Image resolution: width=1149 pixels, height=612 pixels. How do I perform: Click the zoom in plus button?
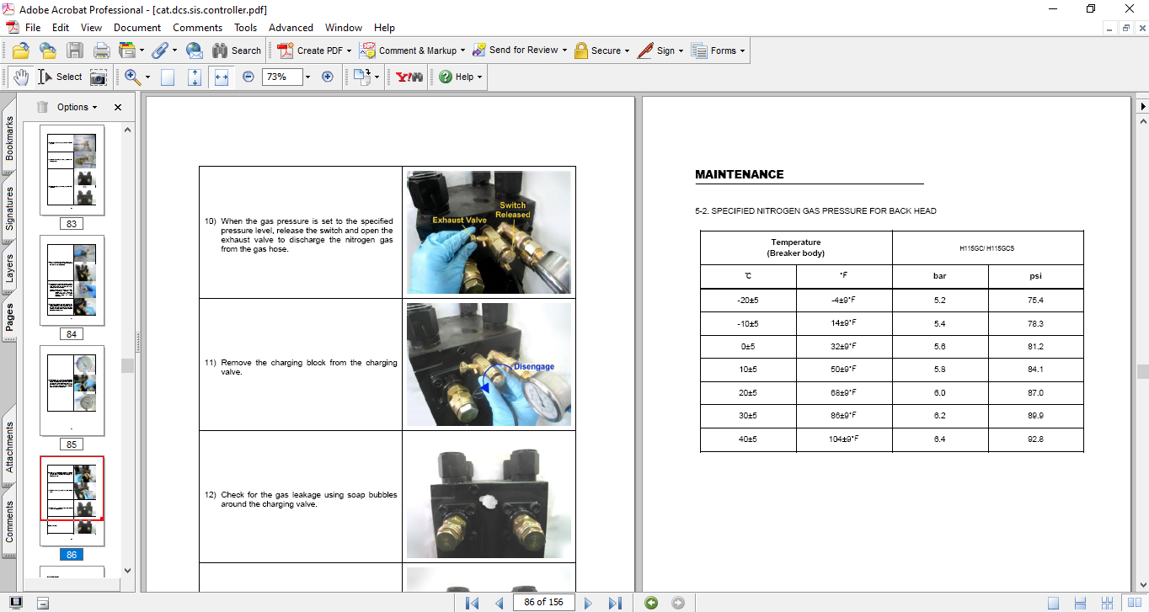tap(328, 77)
